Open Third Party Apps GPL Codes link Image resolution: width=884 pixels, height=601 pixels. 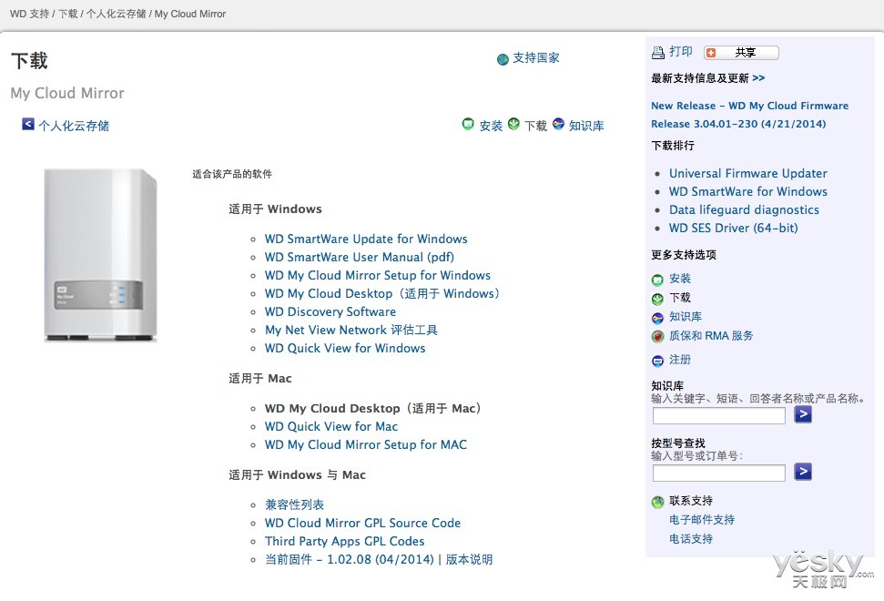pos(344,541)
